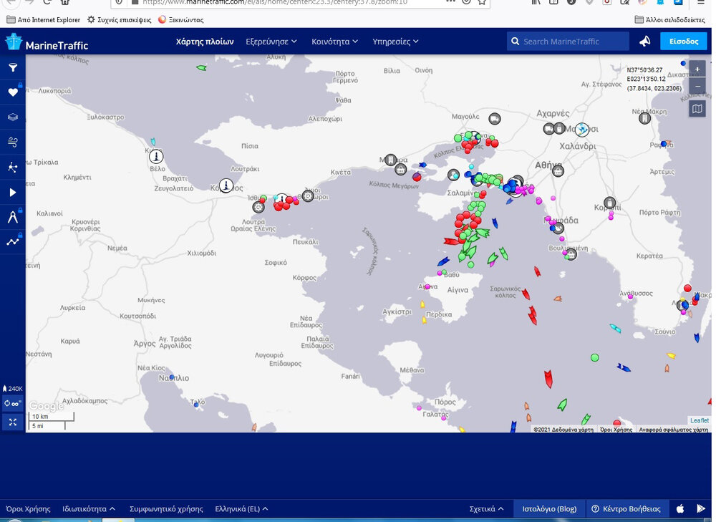
Task: Open the route trend line tool
Action: coord(13,242)
